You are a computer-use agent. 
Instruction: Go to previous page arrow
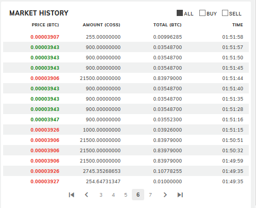(x=87, y=195)
